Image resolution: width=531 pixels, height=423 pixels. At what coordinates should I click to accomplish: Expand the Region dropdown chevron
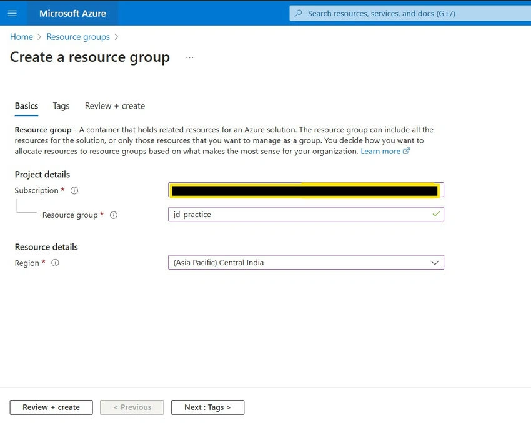[x=435, y=263]
